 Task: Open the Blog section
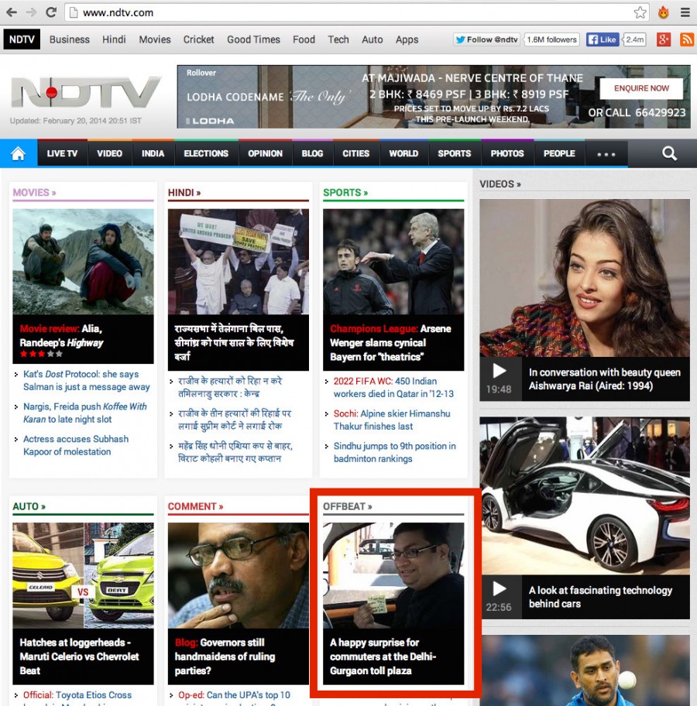pos(312,153)
